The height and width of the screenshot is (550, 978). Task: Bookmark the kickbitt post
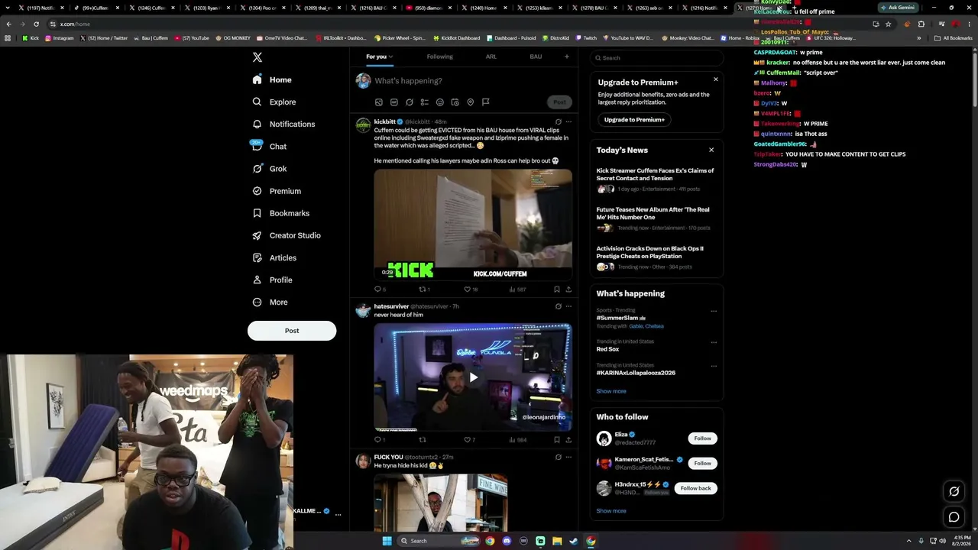[x=556, y=290]
